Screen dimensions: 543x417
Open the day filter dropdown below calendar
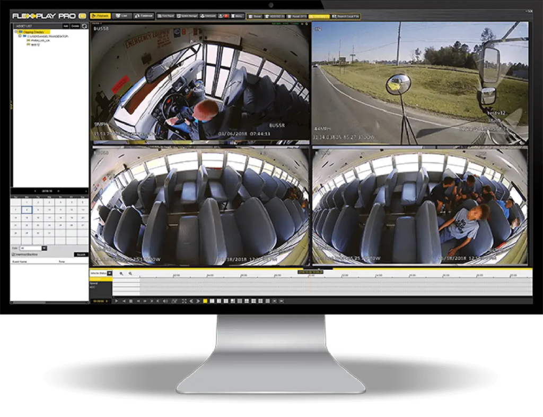click(45, 248)
